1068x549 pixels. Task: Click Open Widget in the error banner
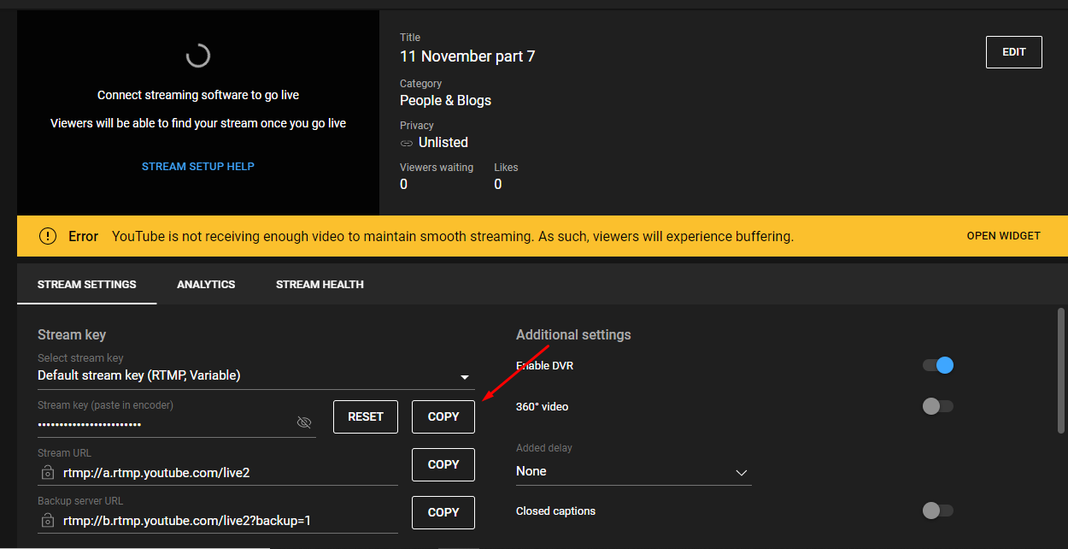(x=1003, y=236)
